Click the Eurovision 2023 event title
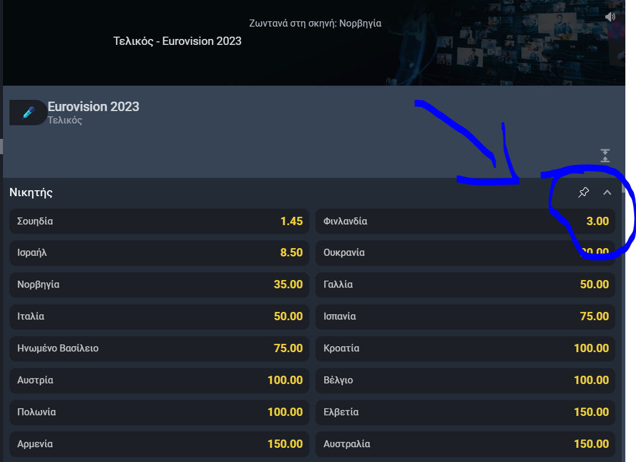 click(x=93, y=107)
